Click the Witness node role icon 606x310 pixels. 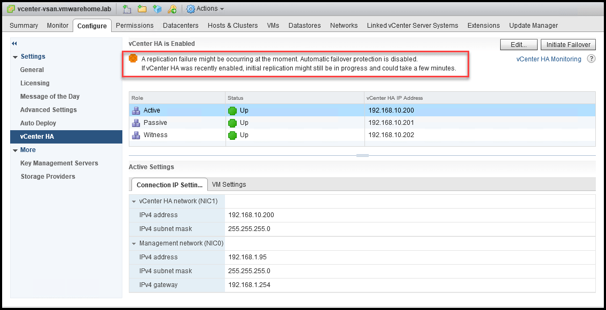point(136,135)
